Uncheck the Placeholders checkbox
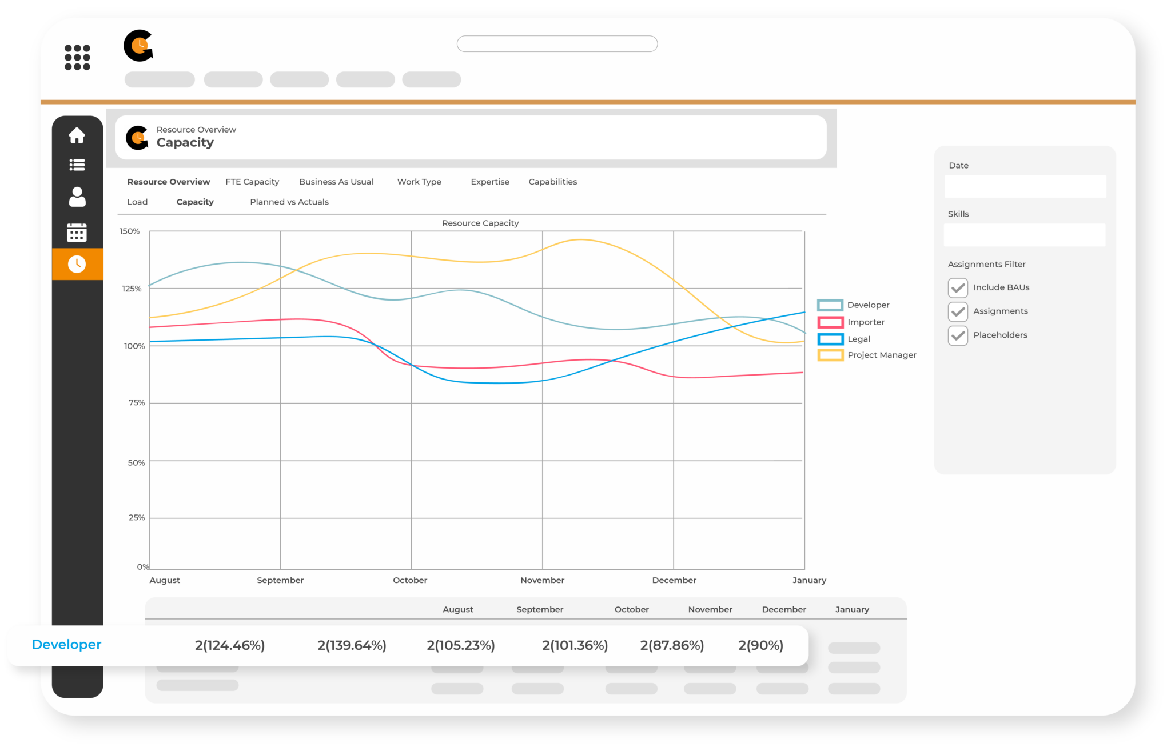This screenshot has height=751, width=1171. click(x=958, y=335)
